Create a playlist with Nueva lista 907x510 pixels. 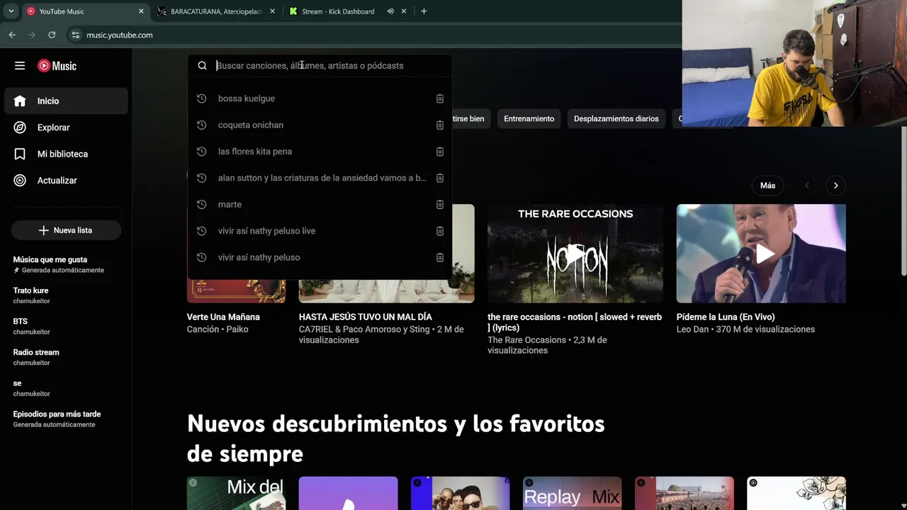click(x=66, y=230)
